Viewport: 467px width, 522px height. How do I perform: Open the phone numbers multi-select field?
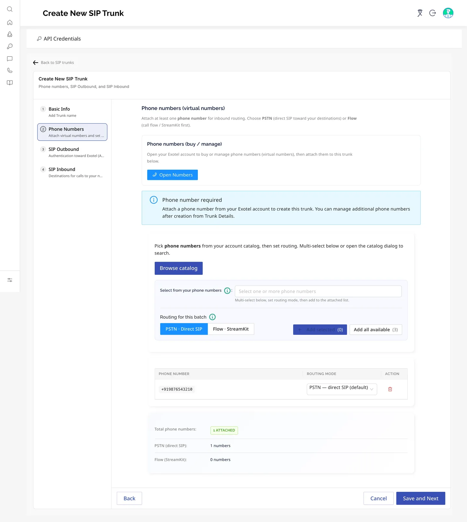318,291
